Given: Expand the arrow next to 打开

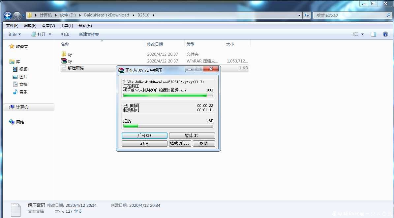Looking at the screenshot, I should click(50, 34).
